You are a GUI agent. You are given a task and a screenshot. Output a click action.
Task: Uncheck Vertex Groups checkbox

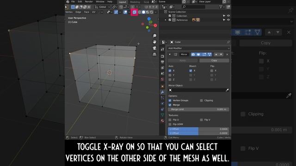(x=170, y=101)
